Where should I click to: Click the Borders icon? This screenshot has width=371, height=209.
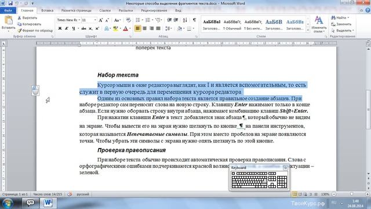189,28
